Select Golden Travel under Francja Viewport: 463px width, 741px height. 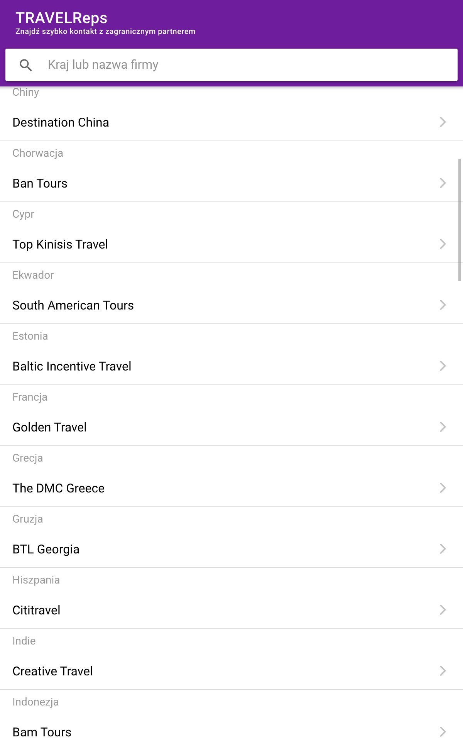point(231,427)
